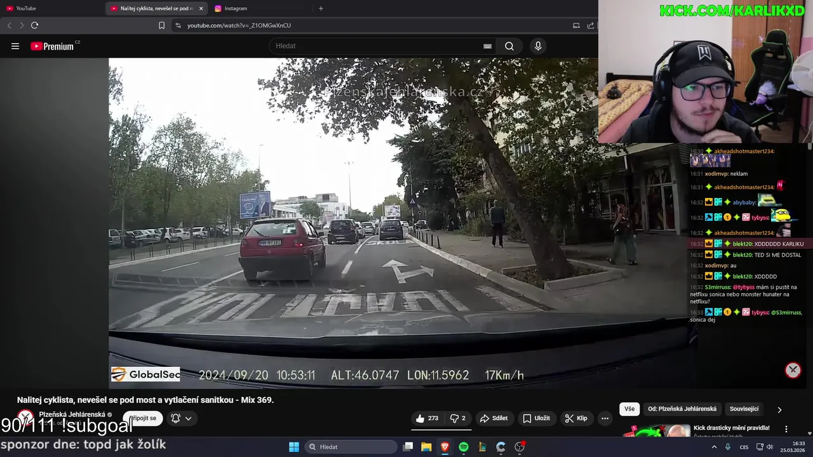Switch to the YouTube browser tab
This screenshot has width=813, height=457.
pyautogui.click(x=51, y=8)
